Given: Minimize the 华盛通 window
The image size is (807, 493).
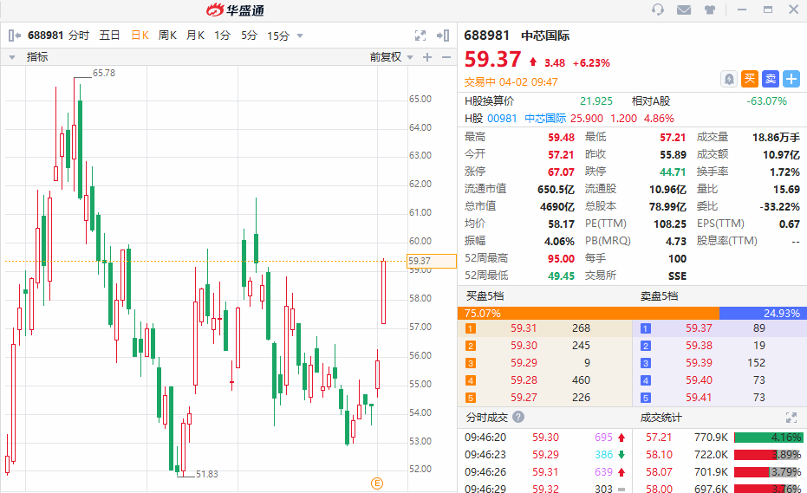Looking at the screenshot, I should (742, 10).
